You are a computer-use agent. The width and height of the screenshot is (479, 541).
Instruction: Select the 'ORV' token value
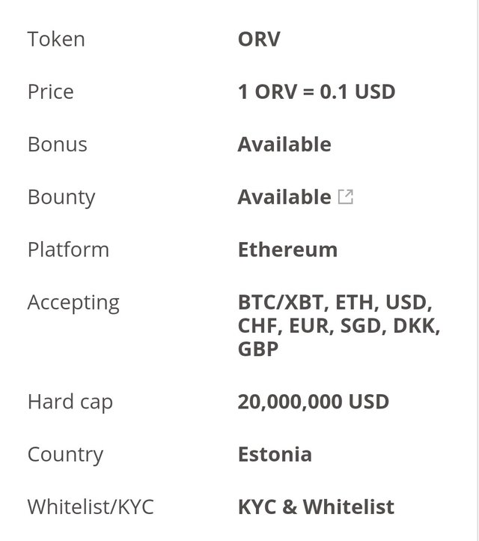tap(259, 39)
